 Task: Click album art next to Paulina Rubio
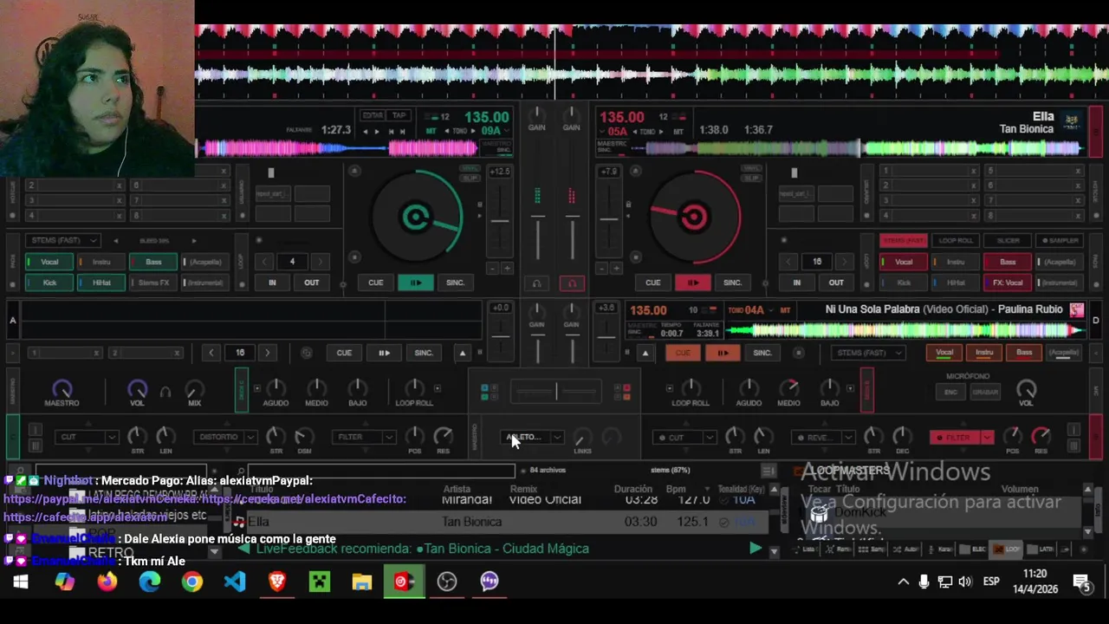[x=1076, y=309]
